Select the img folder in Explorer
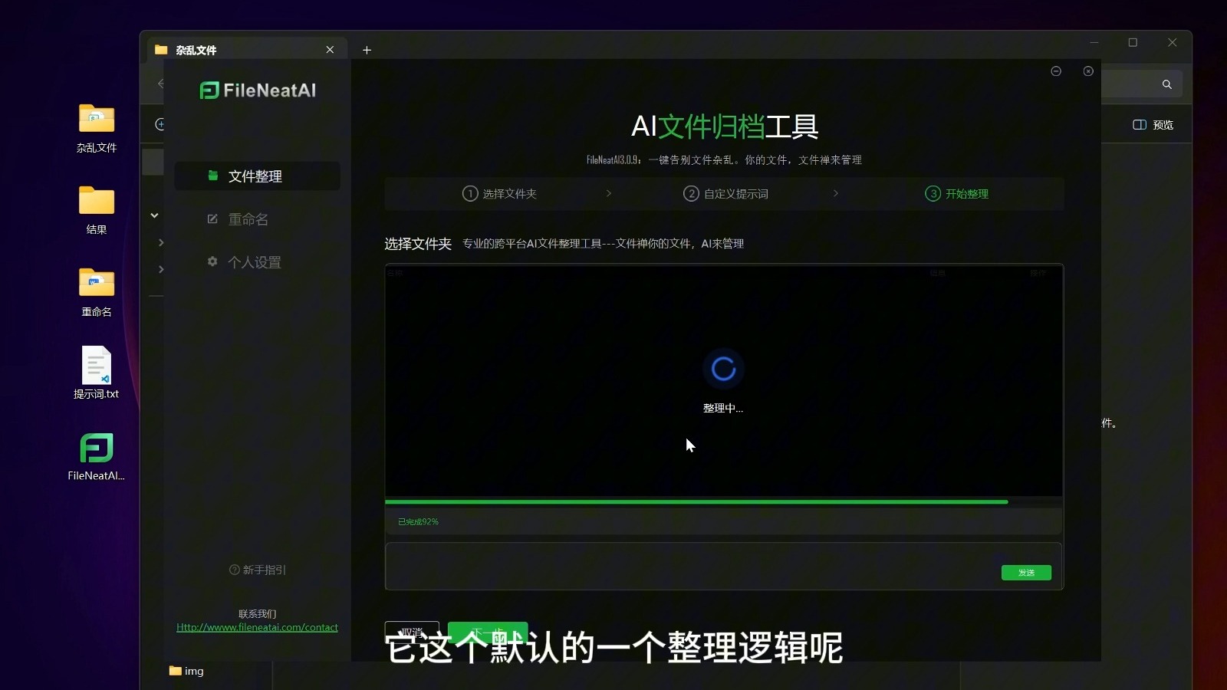 (x=186, y=671)
